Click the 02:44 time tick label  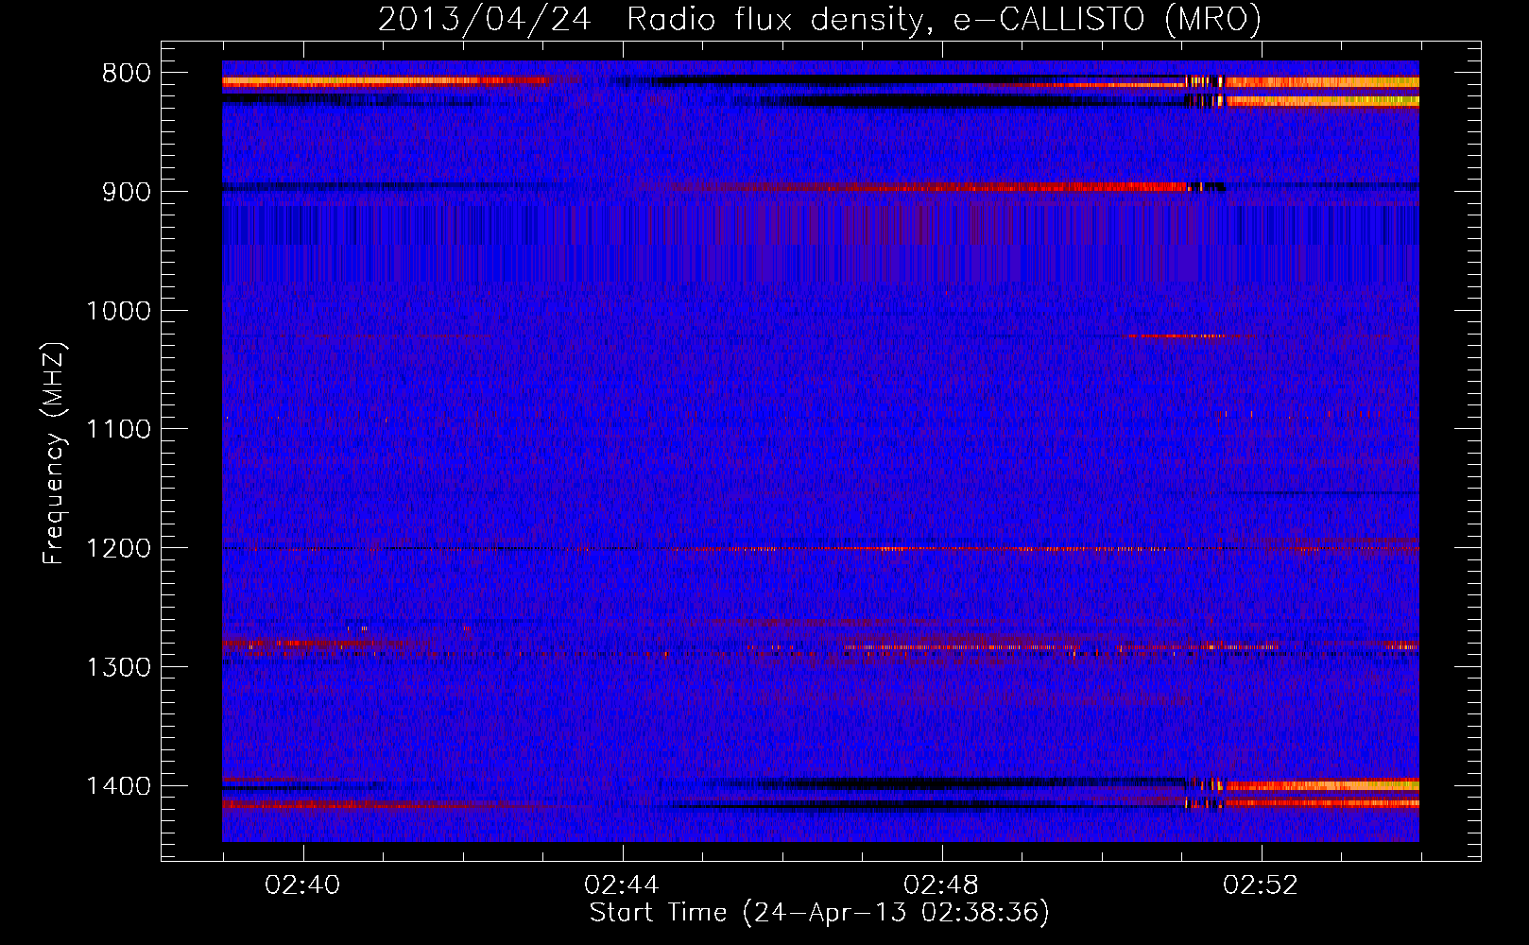pyautogui.click(x=622, y=885)
